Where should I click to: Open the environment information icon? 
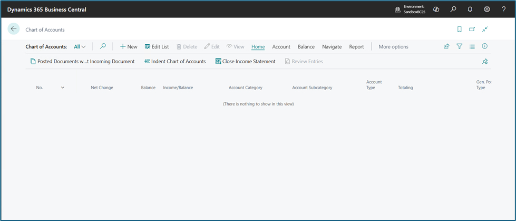pyautogui.click(x=397, y=9)
